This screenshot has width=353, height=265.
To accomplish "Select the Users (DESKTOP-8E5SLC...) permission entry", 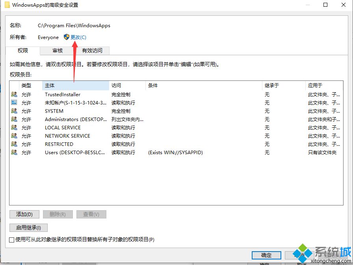I will 75,153.
